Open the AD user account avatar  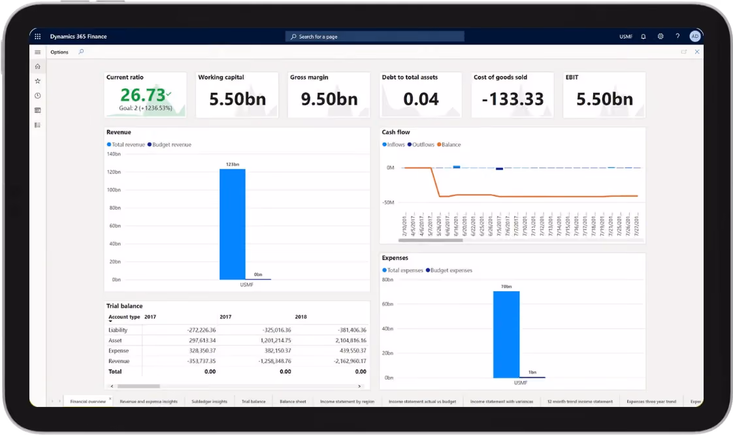pos(695,37)
